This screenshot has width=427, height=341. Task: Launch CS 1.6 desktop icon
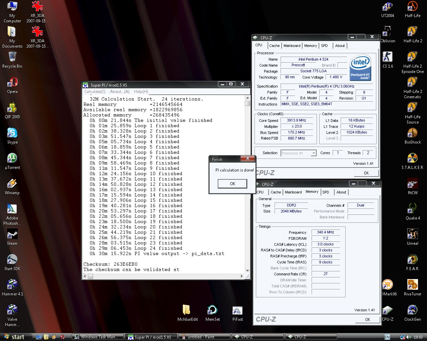click(x=388, y=60)
